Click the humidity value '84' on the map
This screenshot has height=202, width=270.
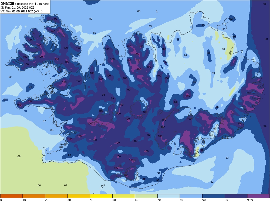click(x=185, y=55)
